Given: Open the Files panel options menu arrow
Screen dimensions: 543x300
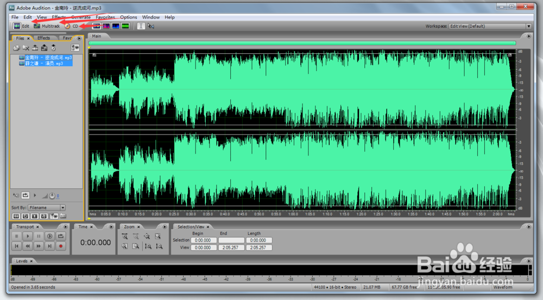Looking at the screenshot, I should pos(79,38).
